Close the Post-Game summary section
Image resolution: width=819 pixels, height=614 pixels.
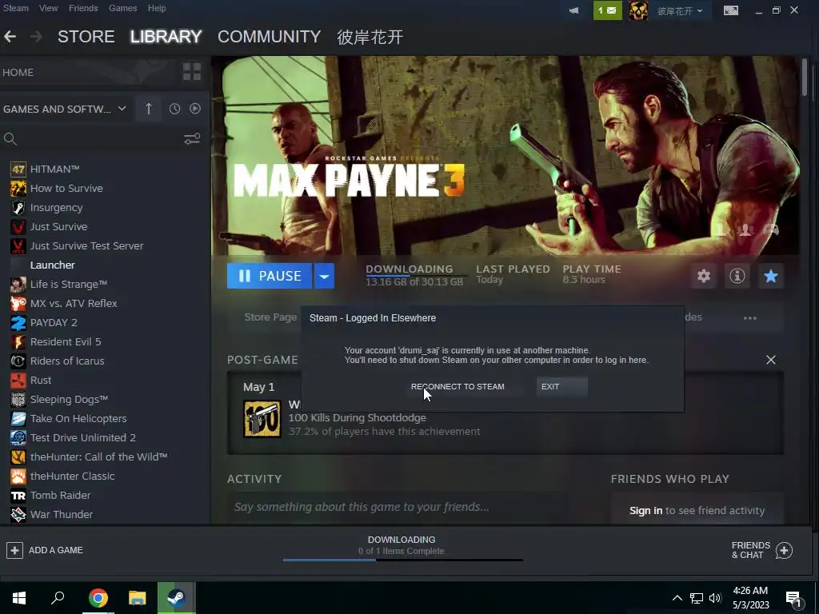[x=770, y=360]
